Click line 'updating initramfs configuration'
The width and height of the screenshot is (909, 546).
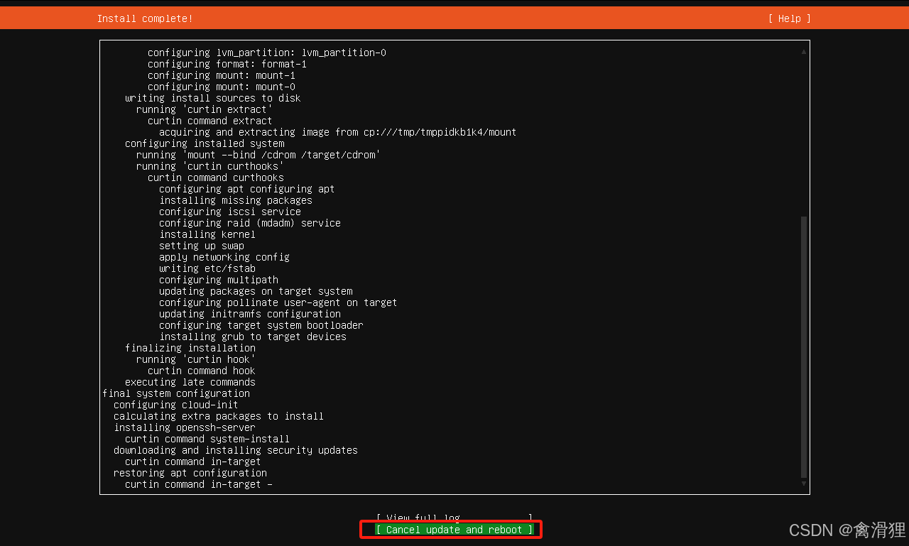pos(250,314)
